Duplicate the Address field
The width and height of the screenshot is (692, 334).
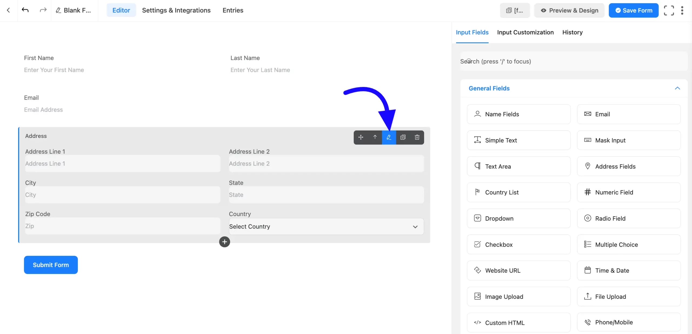point(403,137)
